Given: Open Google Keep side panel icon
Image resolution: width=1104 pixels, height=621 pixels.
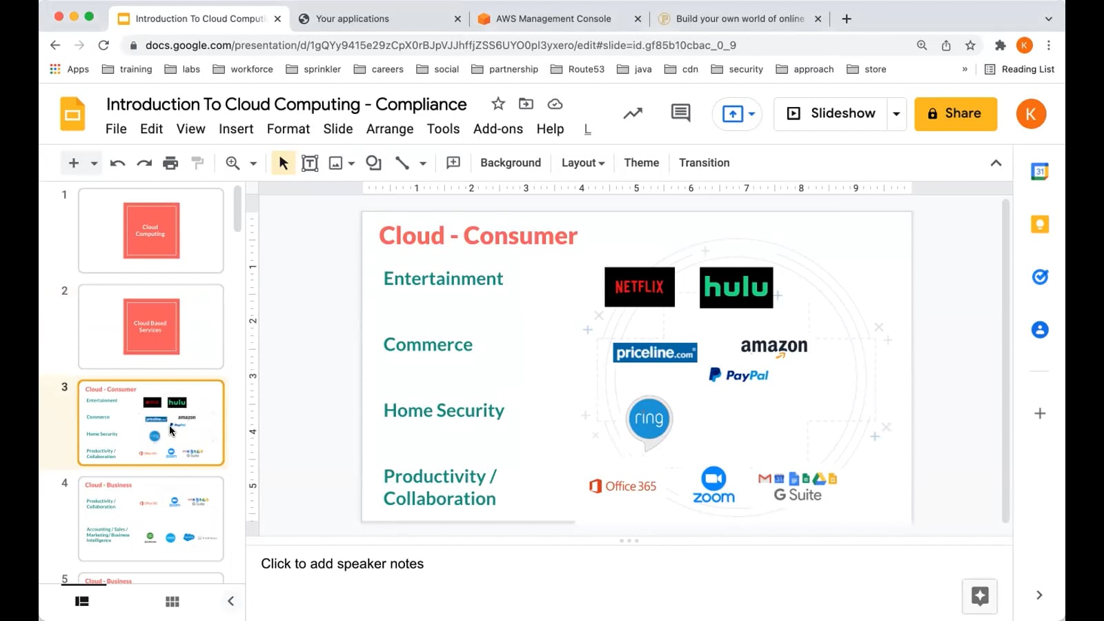Looking at the screenshot, I should (1040, 224).
